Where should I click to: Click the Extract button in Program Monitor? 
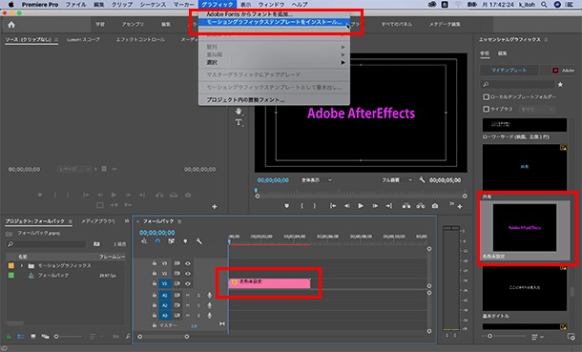[421, 205]
